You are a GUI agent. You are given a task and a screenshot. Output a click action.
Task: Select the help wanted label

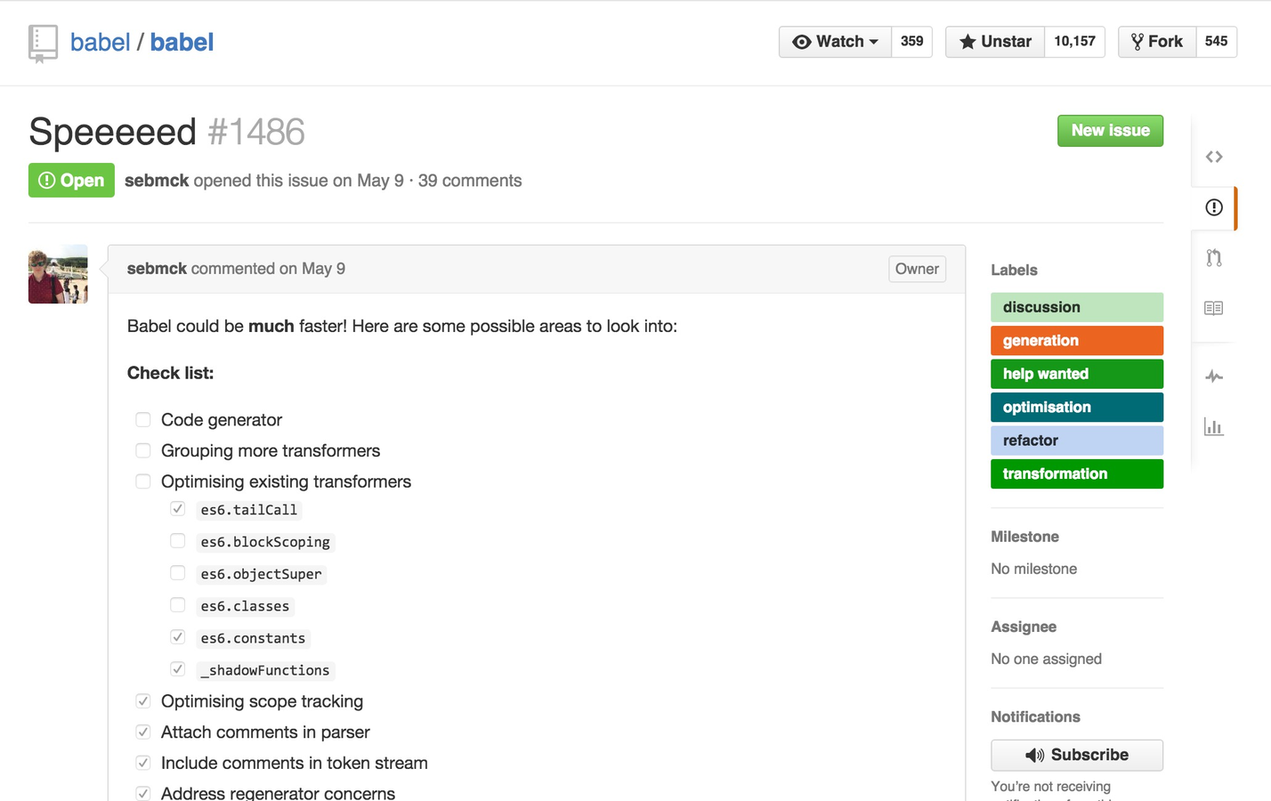pos(1077,374)
